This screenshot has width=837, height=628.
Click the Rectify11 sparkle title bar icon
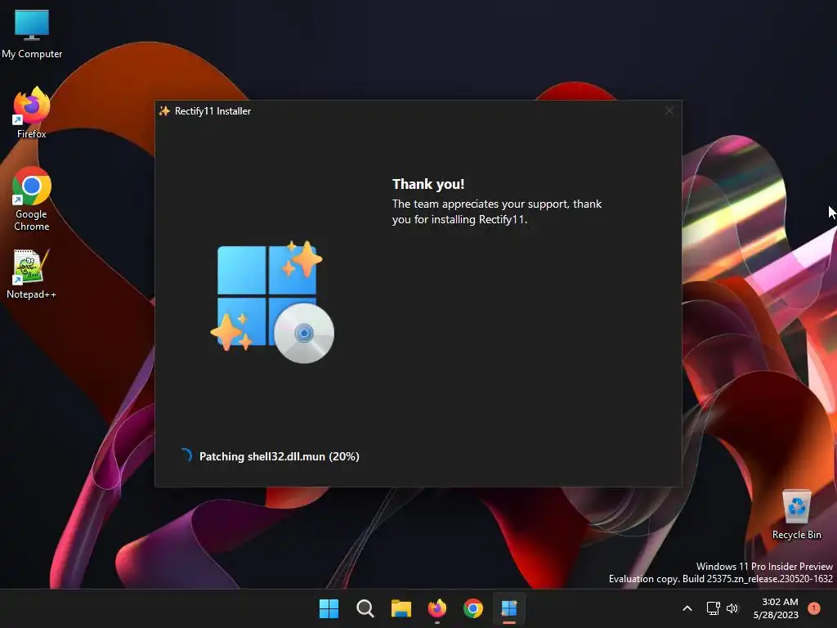tap(164, 111)
